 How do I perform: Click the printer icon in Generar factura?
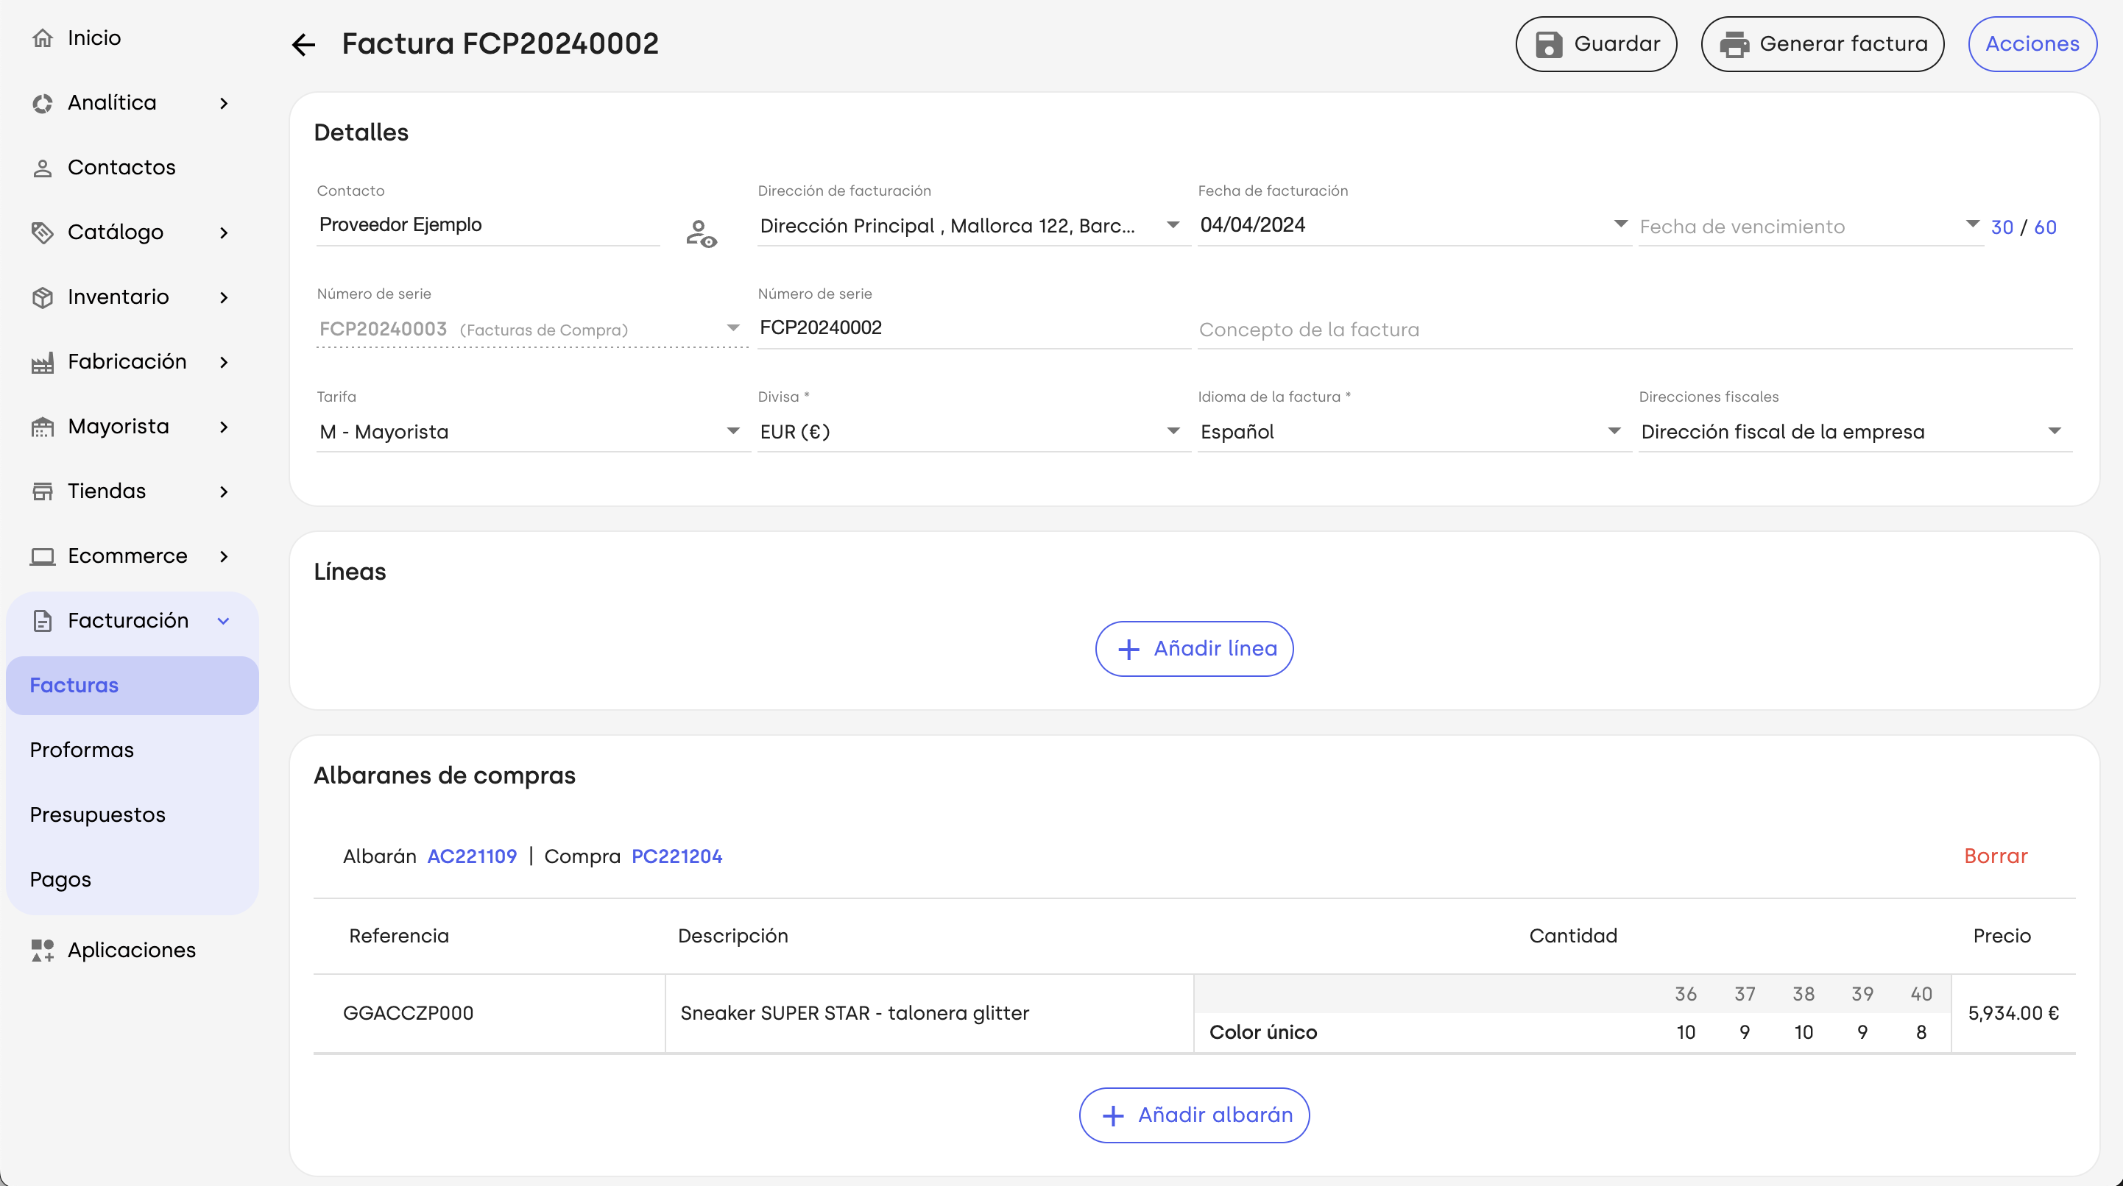(x=1734, y=44)
